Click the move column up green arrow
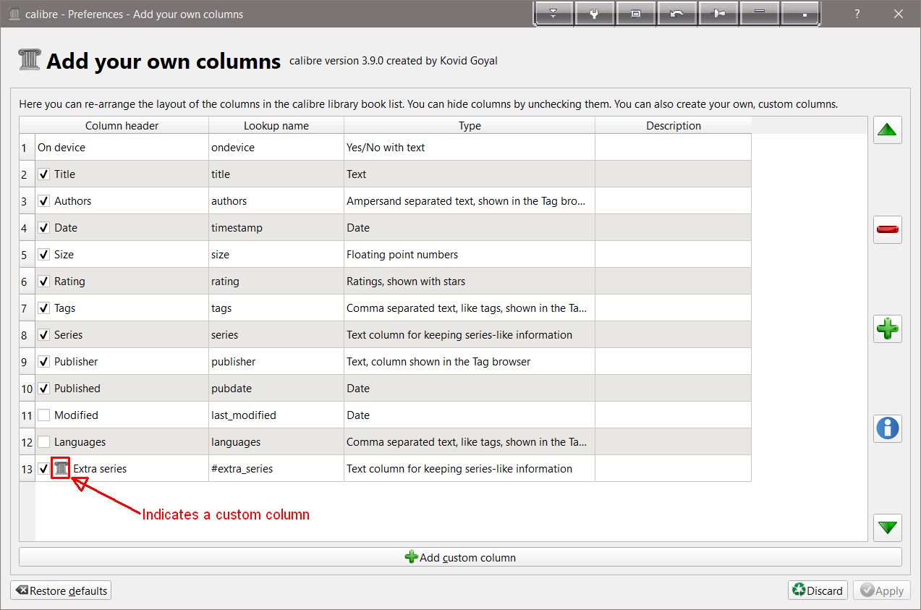921x610 pixels. [887, 130]
